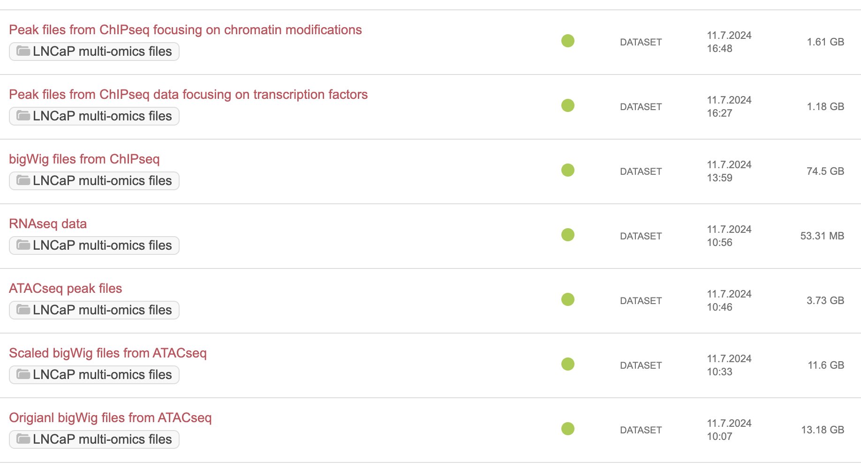Click the green status dot for the 1.61 GB dataset
The height and width of the screenshot is (476, 861).
click(x=568, y=41)
